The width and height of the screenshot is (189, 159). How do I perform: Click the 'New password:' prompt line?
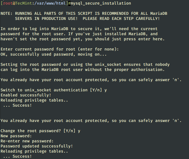coord(16,136)
